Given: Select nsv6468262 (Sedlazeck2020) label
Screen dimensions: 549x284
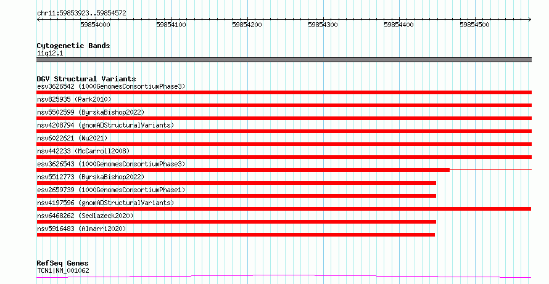Looking at the screenshot, I should click(85, 216).
